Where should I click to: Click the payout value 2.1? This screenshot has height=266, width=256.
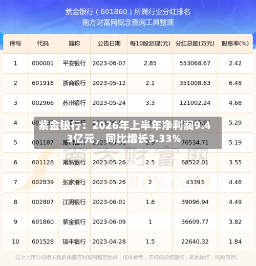point(150,83)
